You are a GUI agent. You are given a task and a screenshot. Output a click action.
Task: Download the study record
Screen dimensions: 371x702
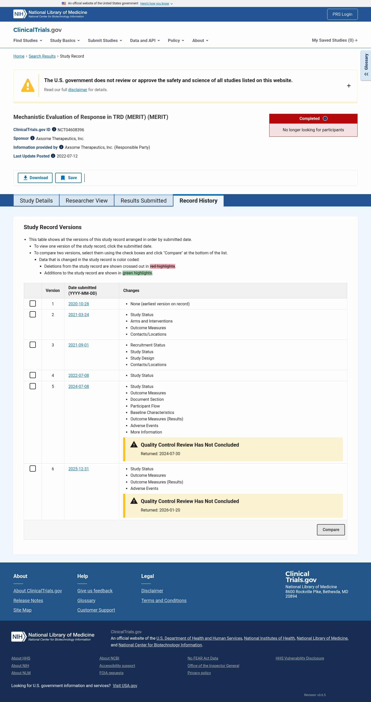coord(35,178)
